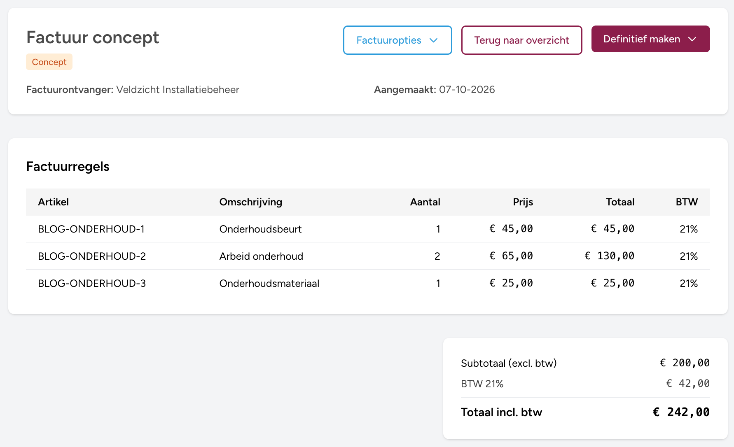
Task: Click the Arbeid onderhoud description
Action: tap(261, 256)
